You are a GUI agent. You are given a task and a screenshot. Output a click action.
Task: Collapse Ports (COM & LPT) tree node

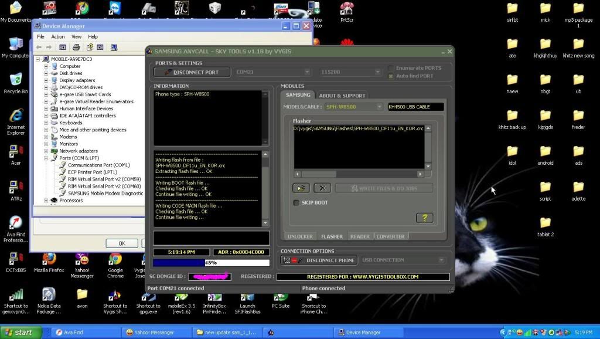(x=46, y=158)
